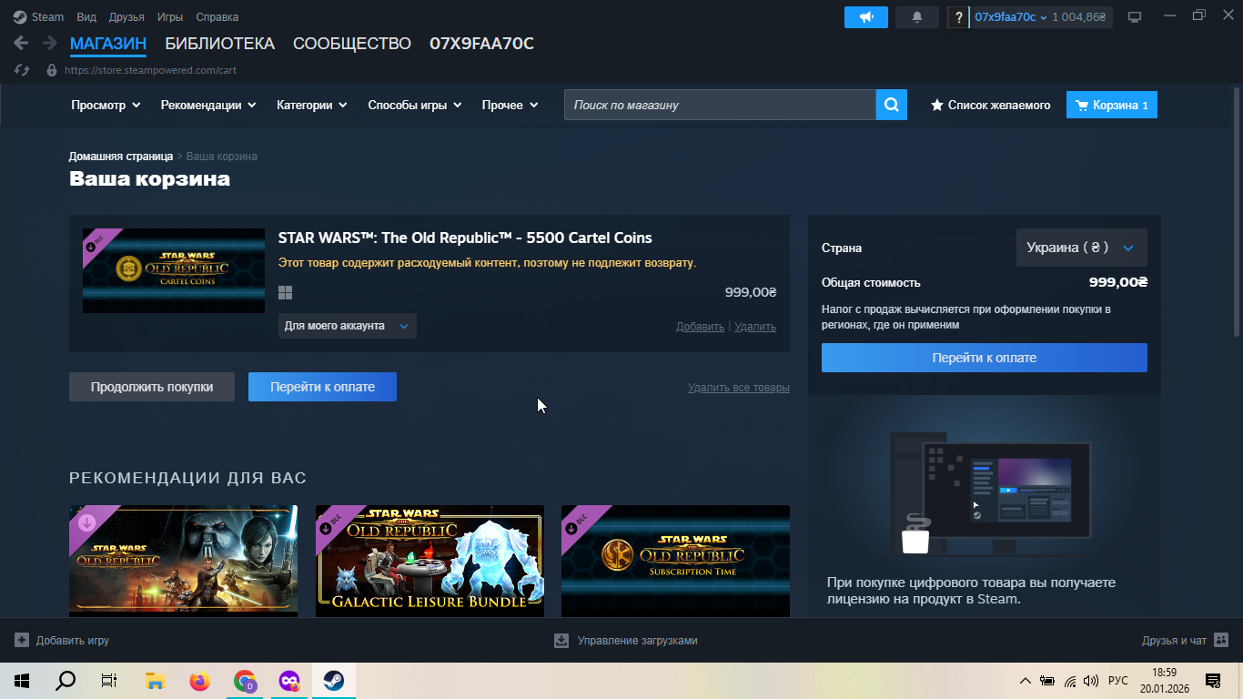Click the Удалить link for the cart item
This screenshot has width=1243, height=699.
click(x=755, y=327)
